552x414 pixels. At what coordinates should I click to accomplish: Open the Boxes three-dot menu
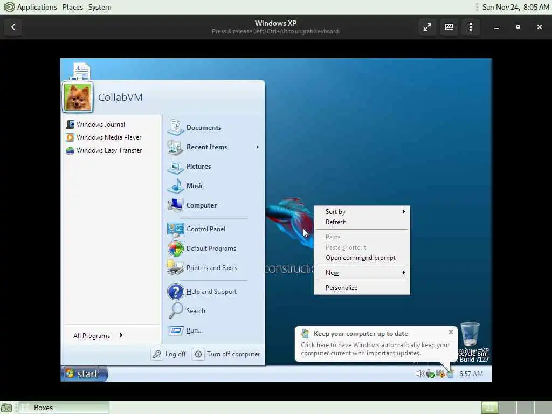pos(471,27)
